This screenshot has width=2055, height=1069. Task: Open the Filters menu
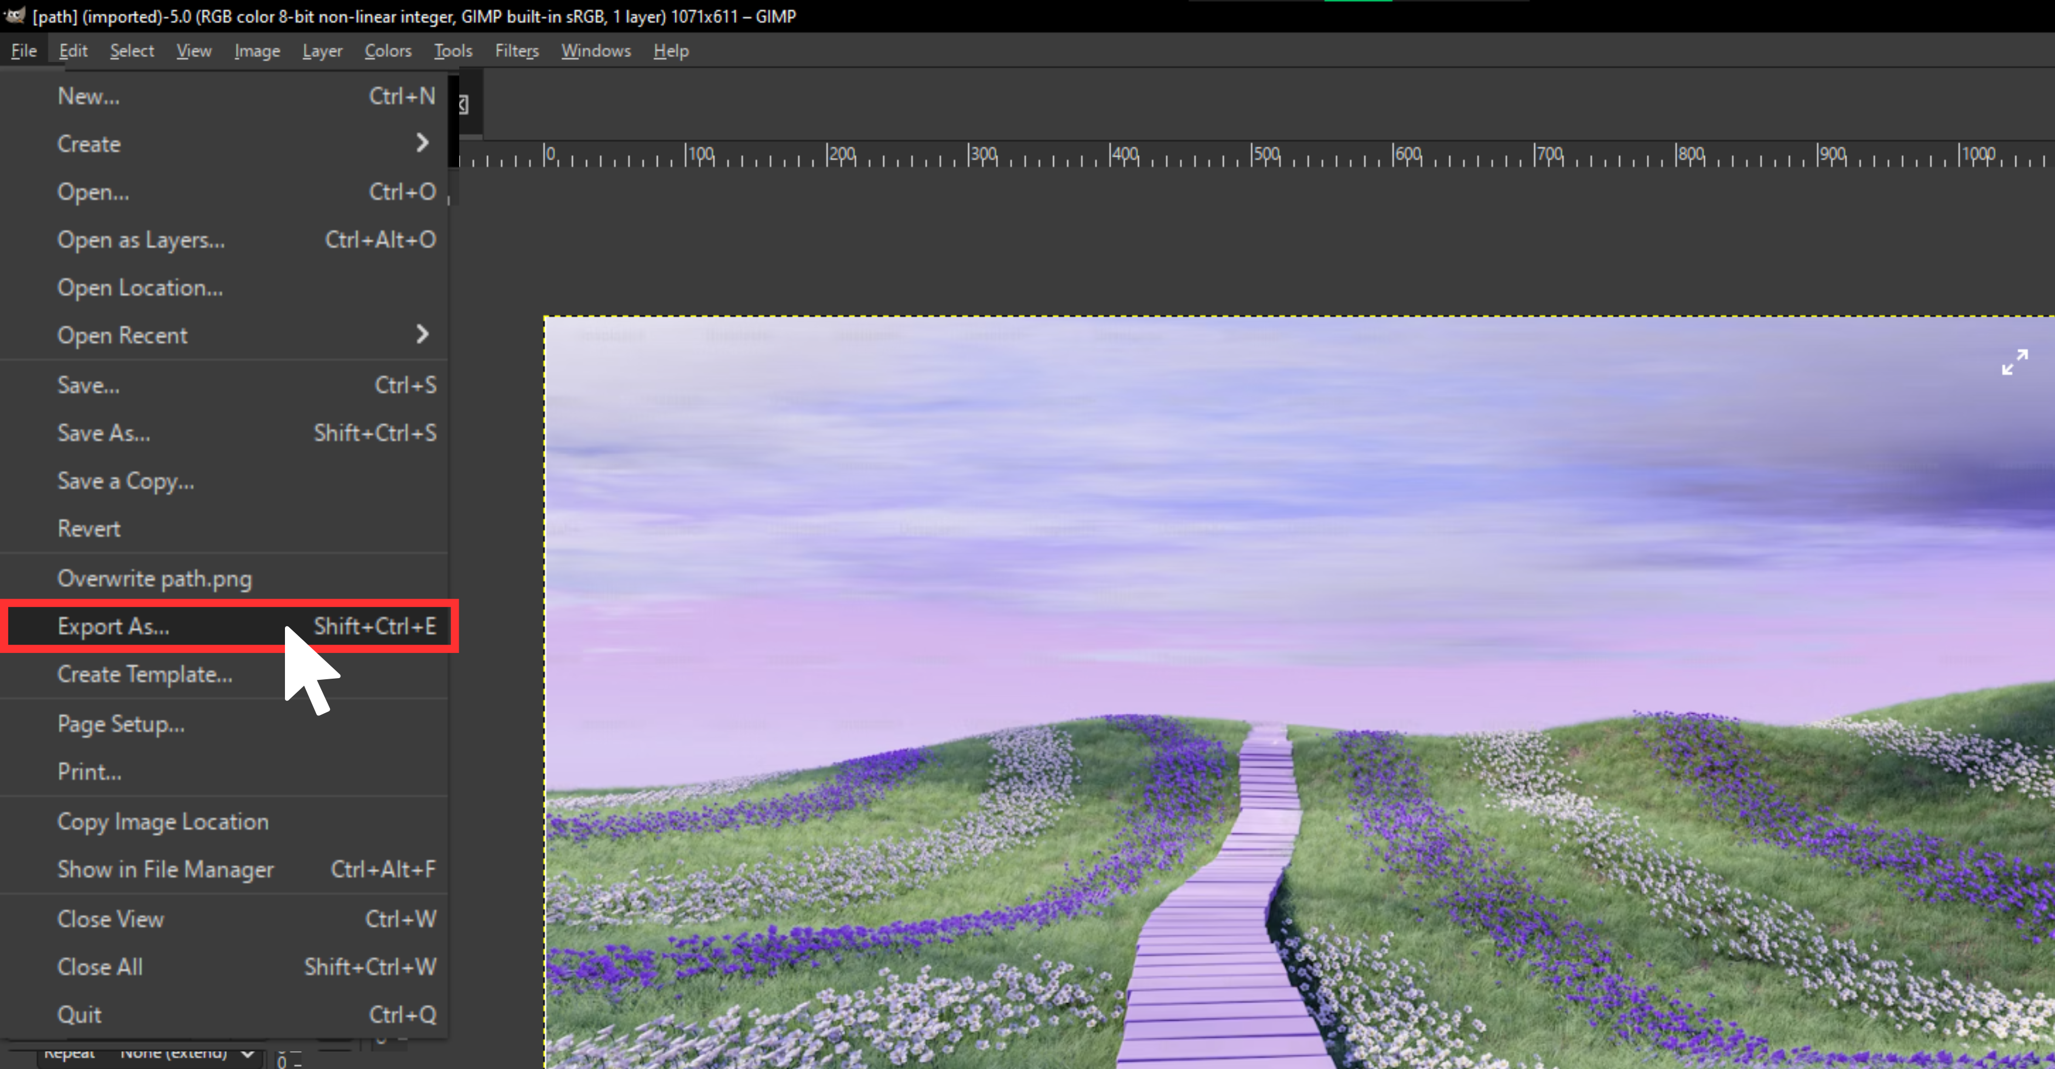(x=517, y=50)
